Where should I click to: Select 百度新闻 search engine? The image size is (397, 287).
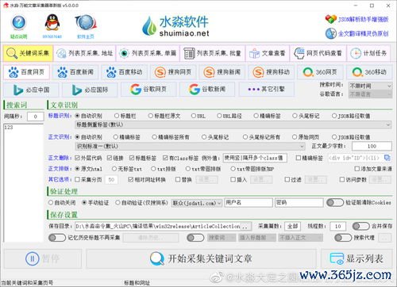coord(75,72)
